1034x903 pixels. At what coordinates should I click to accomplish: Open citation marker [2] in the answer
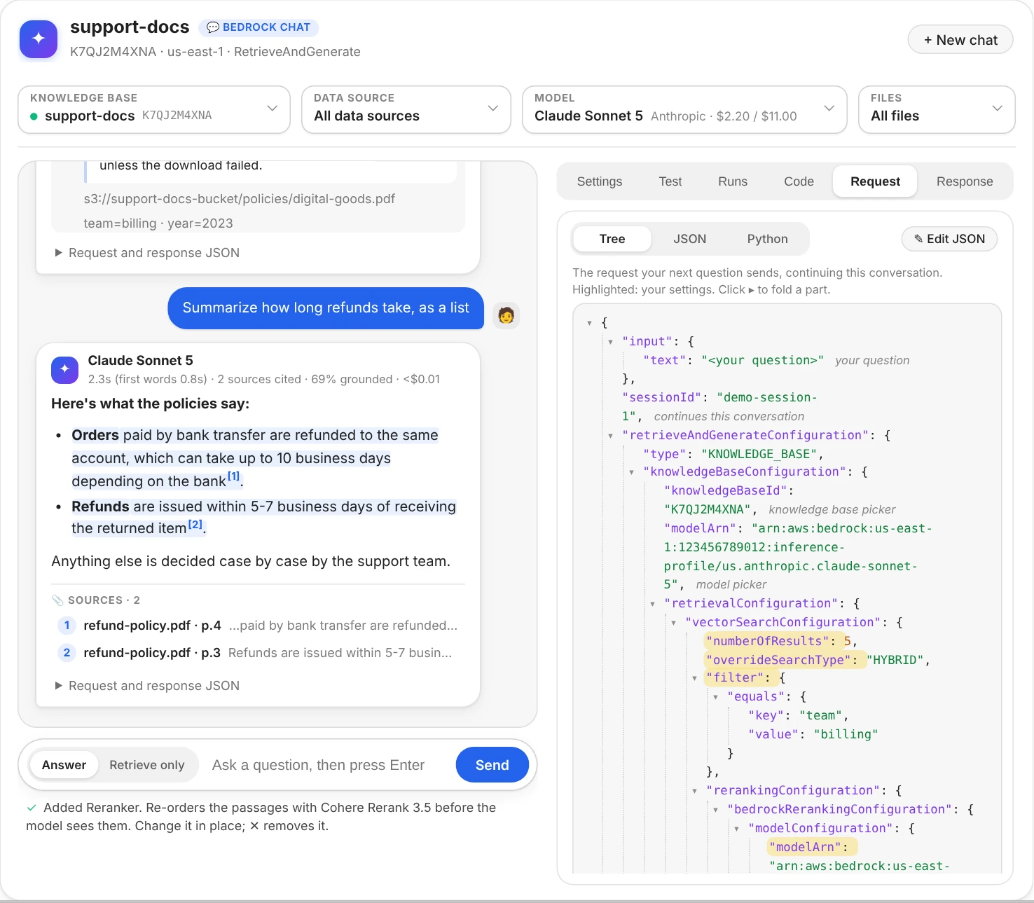tap(195, 524)
